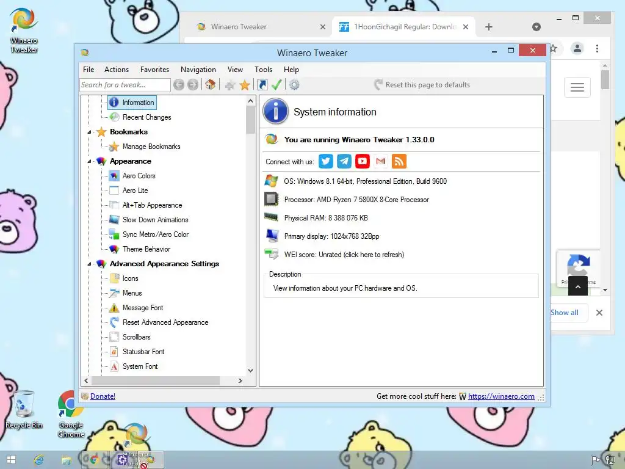625x469 pixels.
Task: Collapse Advanced Appearance Settings group
Action: click(x=89, y=264)
